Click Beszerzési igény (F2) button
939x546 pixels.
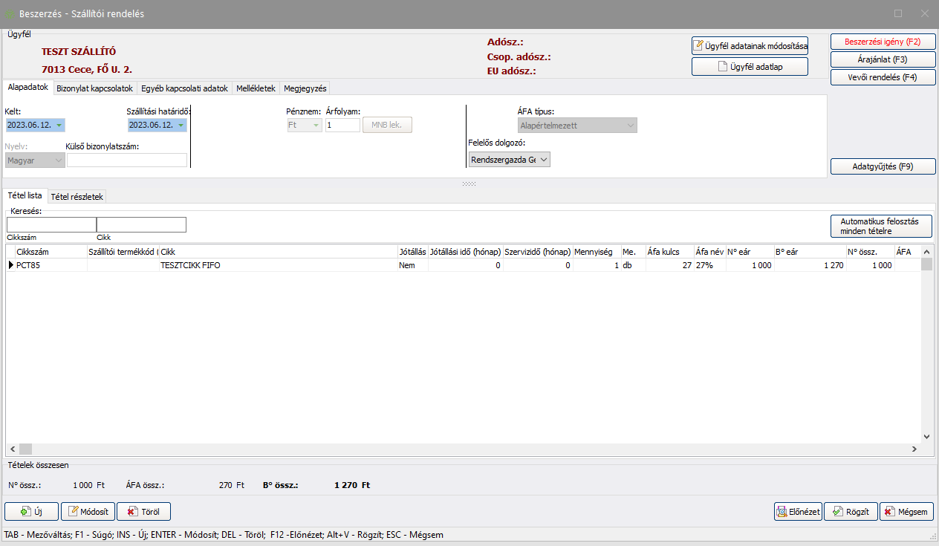[882, 42]
